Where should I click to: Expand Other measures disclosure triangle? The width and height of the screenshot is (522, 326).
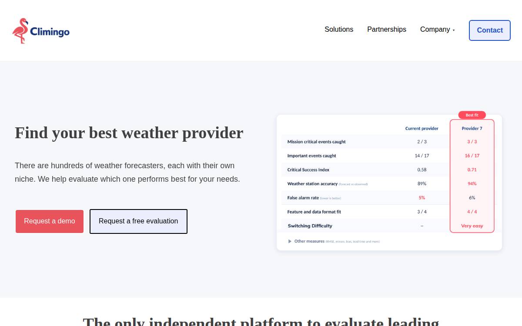click(x=290, y=241)
